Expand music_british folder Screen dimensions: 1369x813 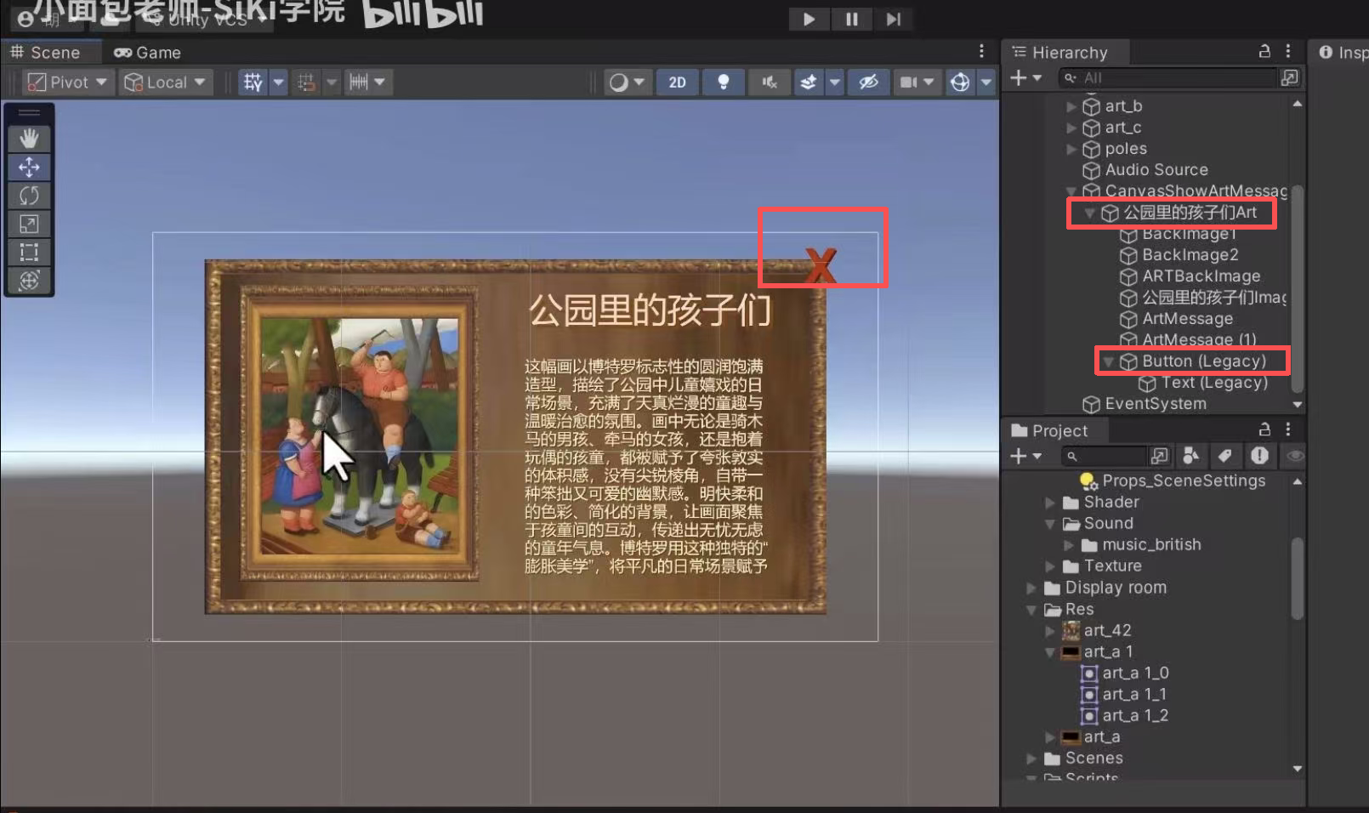1069,545
